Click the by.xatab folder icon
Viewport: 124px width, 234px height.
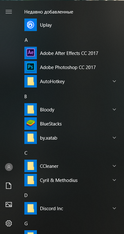31,138
